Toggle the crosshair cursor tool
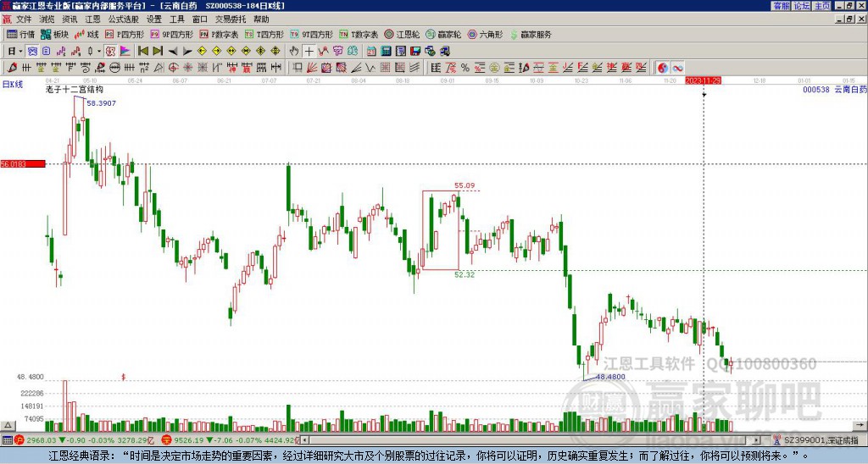The width and height of the screenshot is (868, 464). pyautogui.click(x=309, y=51)
